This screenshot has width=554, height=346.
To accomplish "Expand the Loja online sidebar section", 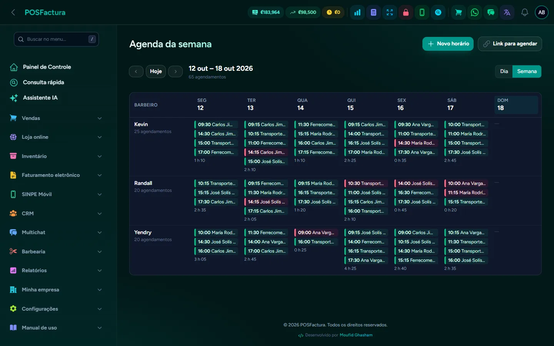I will click(56, 137).
